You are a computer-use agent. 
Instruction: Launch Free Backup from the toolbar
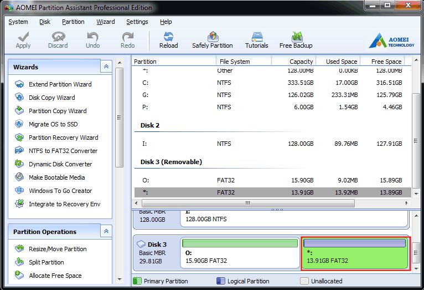[296, 40]
